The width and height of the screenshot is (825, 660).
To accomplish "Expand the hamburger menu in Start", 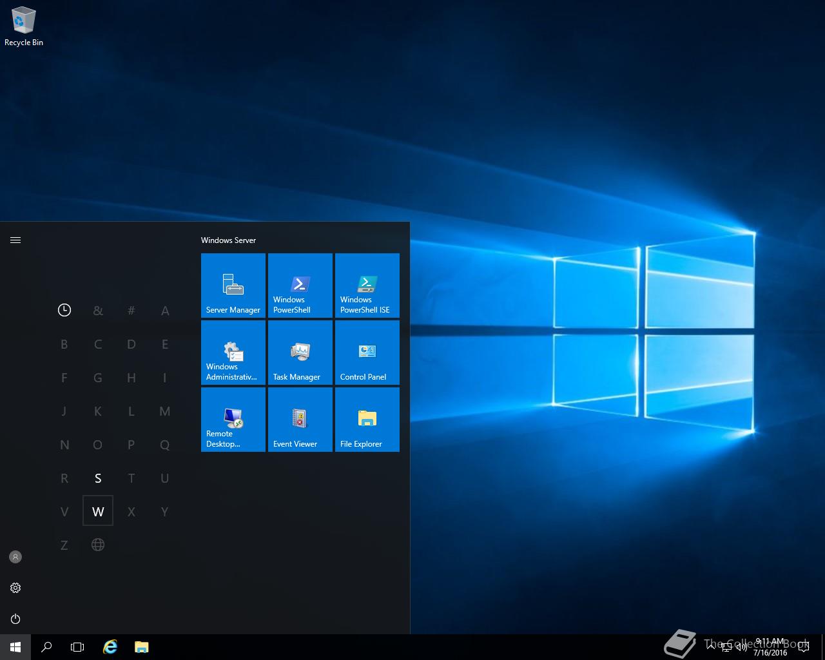I will [x=15, y=240].
